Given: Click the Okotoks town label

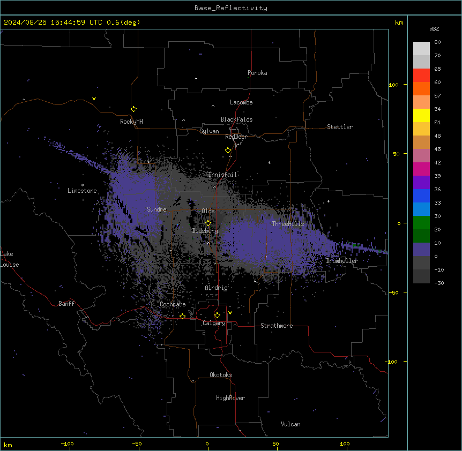Looking at the screenshot, I should tap(221, 375).
